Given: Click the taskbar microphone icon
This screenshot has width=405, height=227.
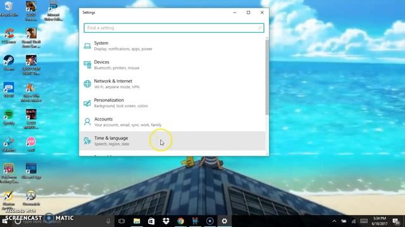Looking at the screenshot, I should [108, 221].
